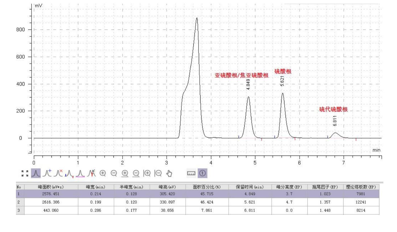Click the add peak icon with plus
The width and height of the screenshot is (397, 232).
tap(46, 173)
